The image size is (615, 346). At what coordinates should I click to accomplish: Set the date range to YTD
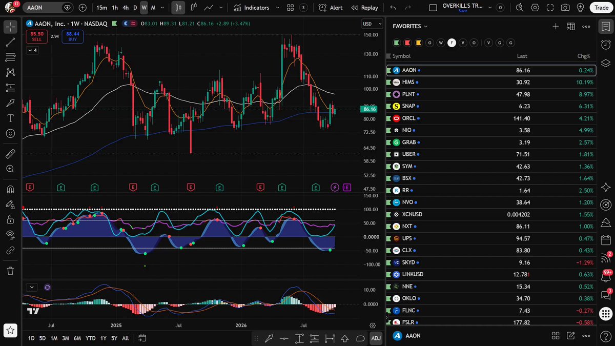[x=91, y=338]
